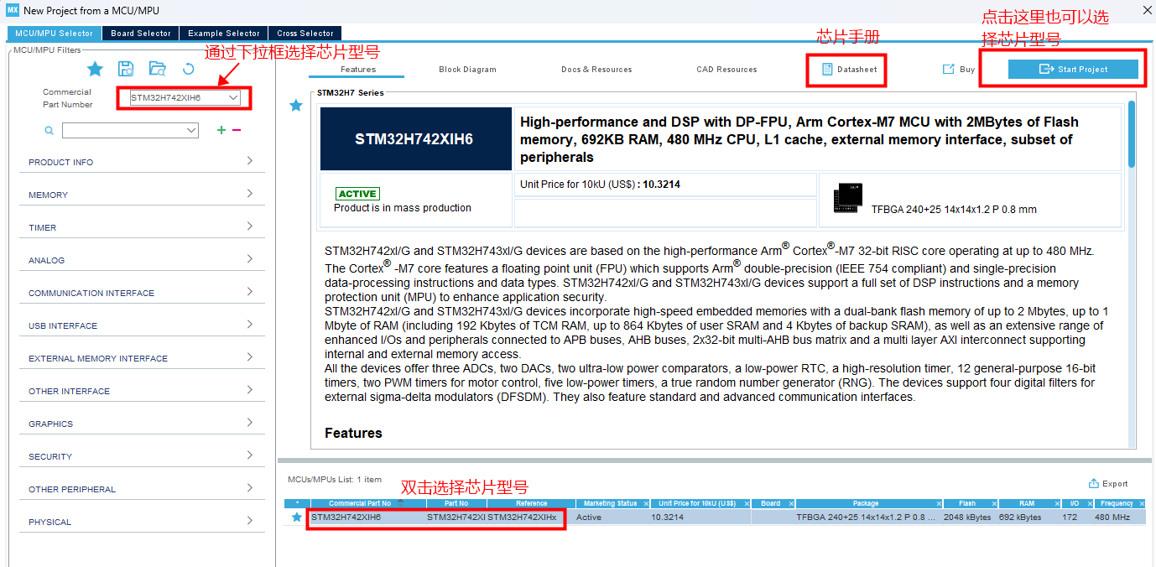The height and width of the screenshot is (567, 1156).
Task: Sort list by Commercial Part No column
Action: coord(359,504)
